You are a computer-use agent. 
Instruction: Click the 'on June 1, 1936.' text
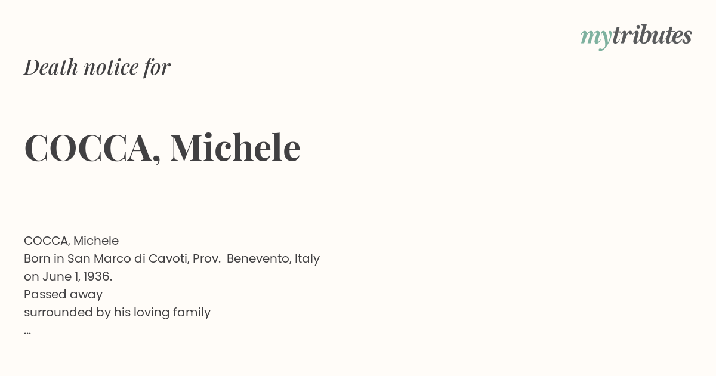(x=68, y=276)
